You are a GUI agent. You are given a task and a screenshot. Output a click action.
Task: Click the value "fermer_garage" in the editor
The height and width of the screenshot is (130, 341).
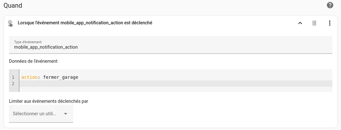pos(61,77)
